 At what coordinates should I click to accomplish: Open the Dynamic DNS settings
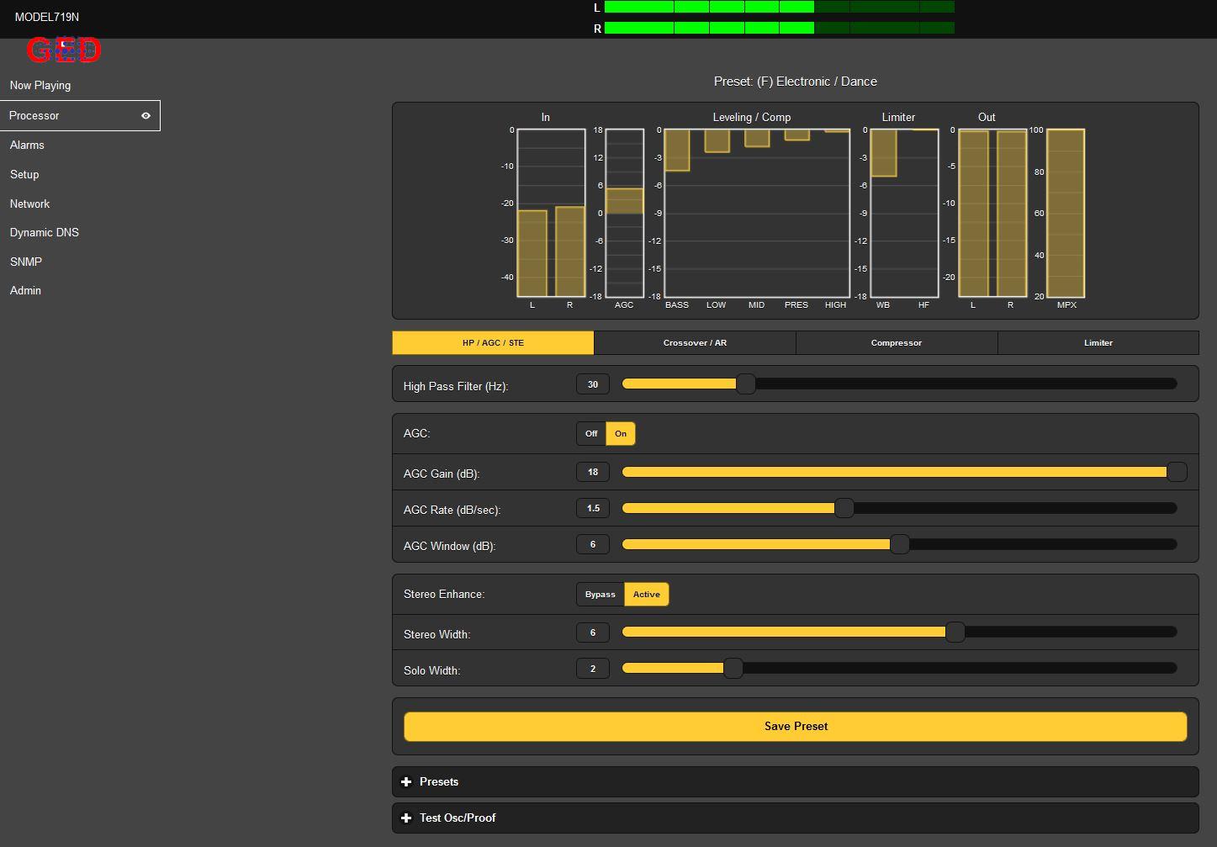click(x=45, y=233)
